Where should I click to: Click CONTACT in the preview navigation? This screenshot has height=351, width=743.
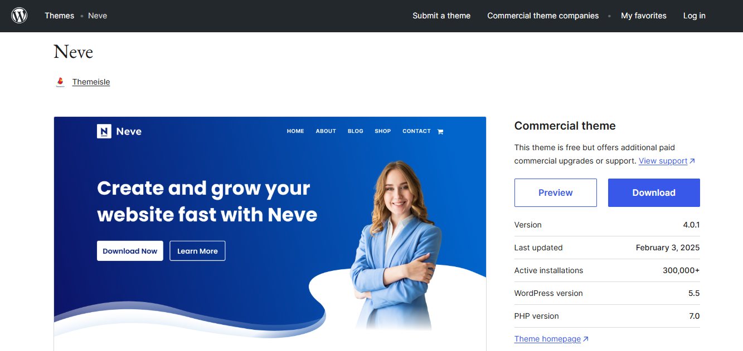tap(416, 131)
